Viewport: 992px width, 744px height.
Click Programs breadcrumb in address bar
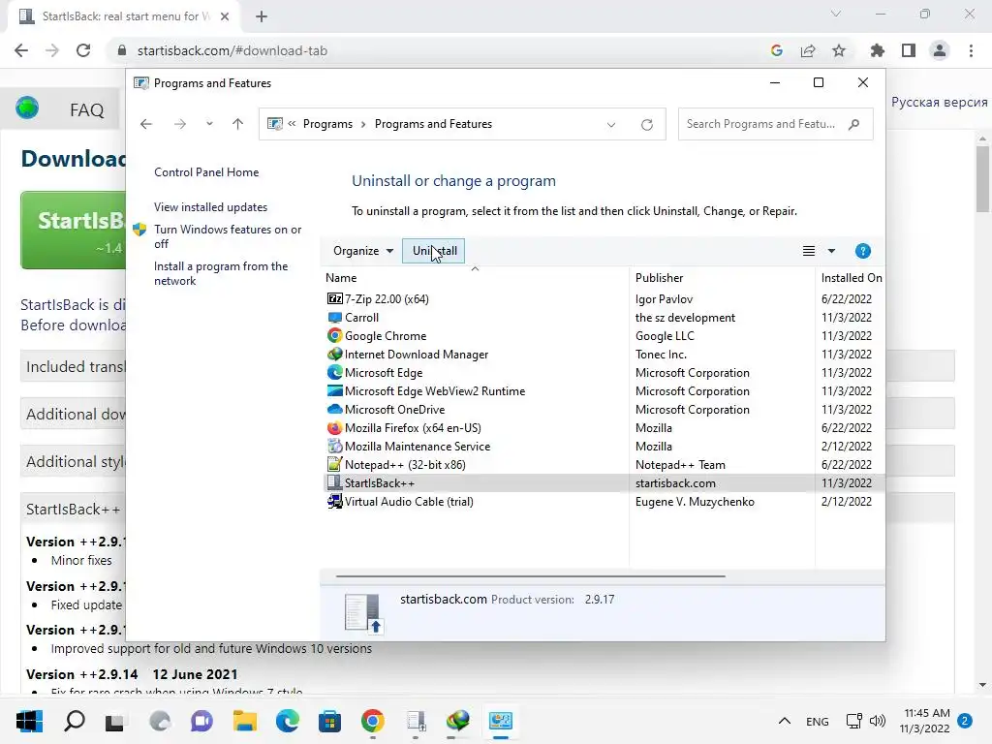click(327, 124)
